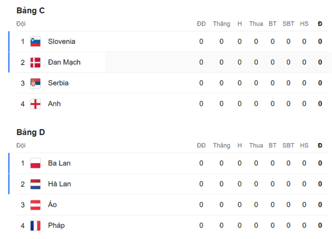Click the Serbia flag icon

coord(36,83)
